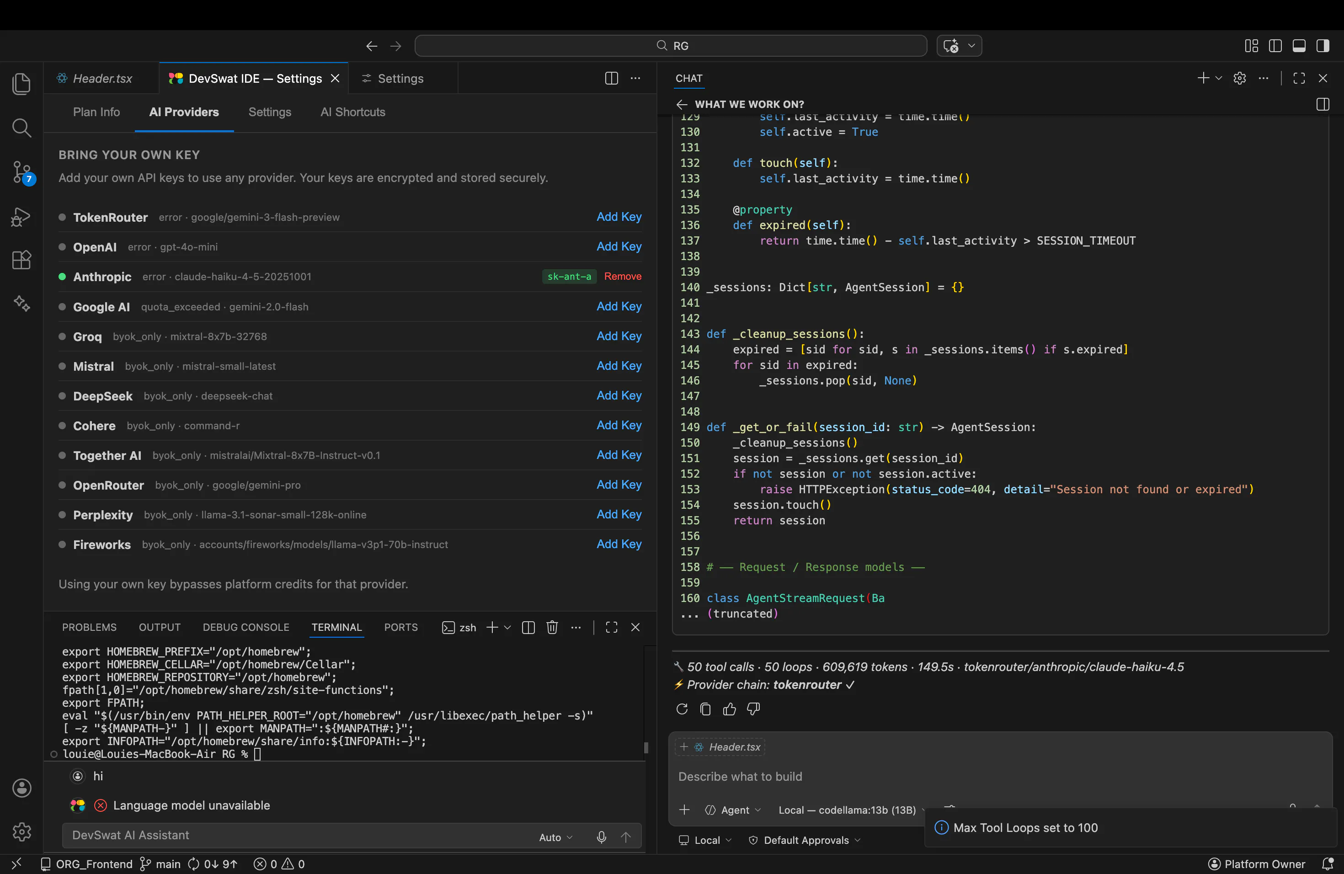Kill the terminal with the trash icon
Viewport: 1344px width, 874px height.
(552, 627)
